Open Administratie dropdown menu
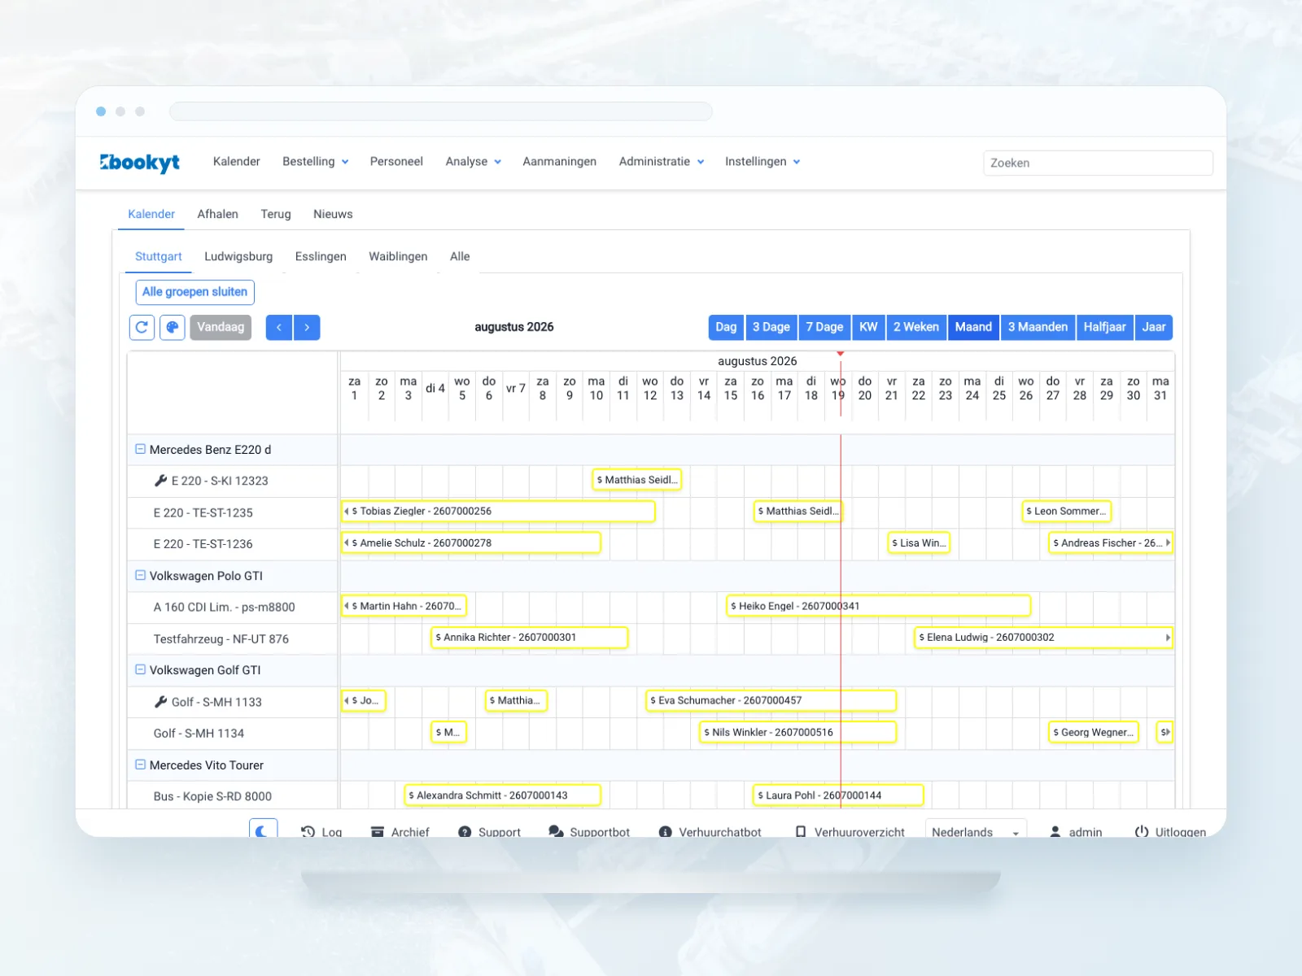 (x=662, y=162)
